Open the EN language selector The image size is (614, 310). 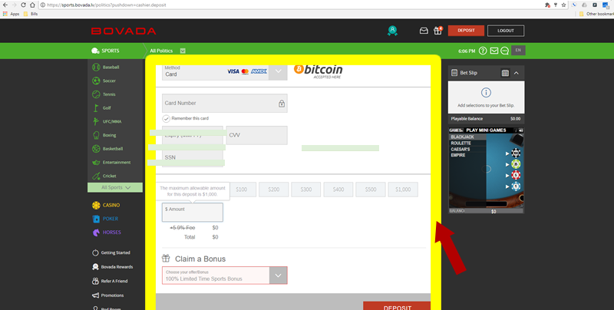click(x=518, y=51)
